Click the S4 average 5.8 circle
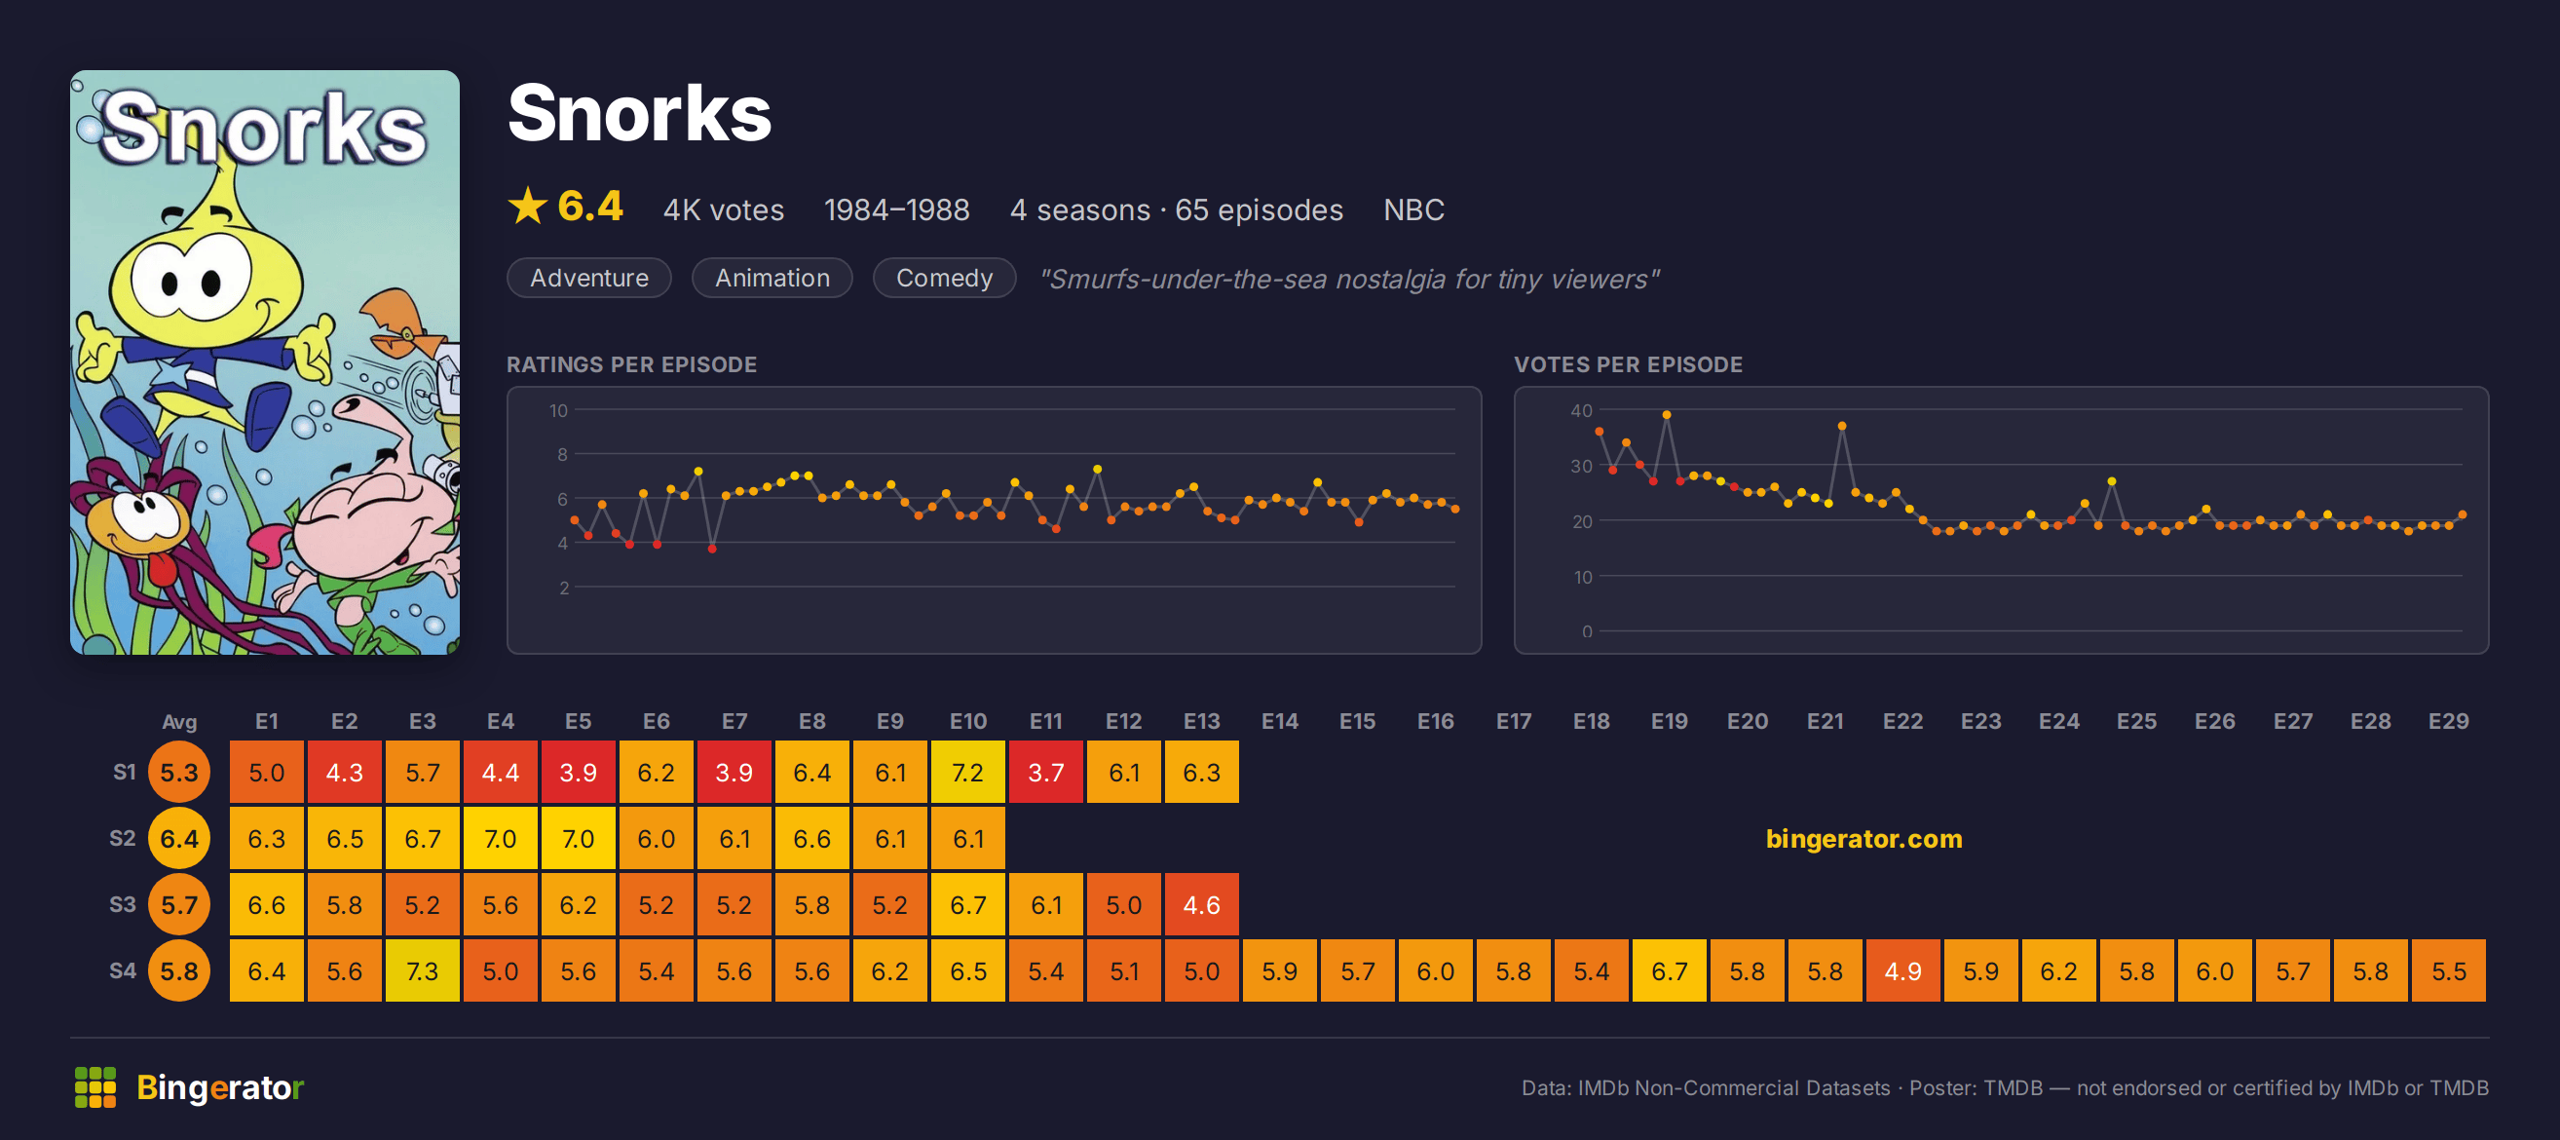The width and height of the screenshot is (2560, 1140). click(x=180, y=971)
